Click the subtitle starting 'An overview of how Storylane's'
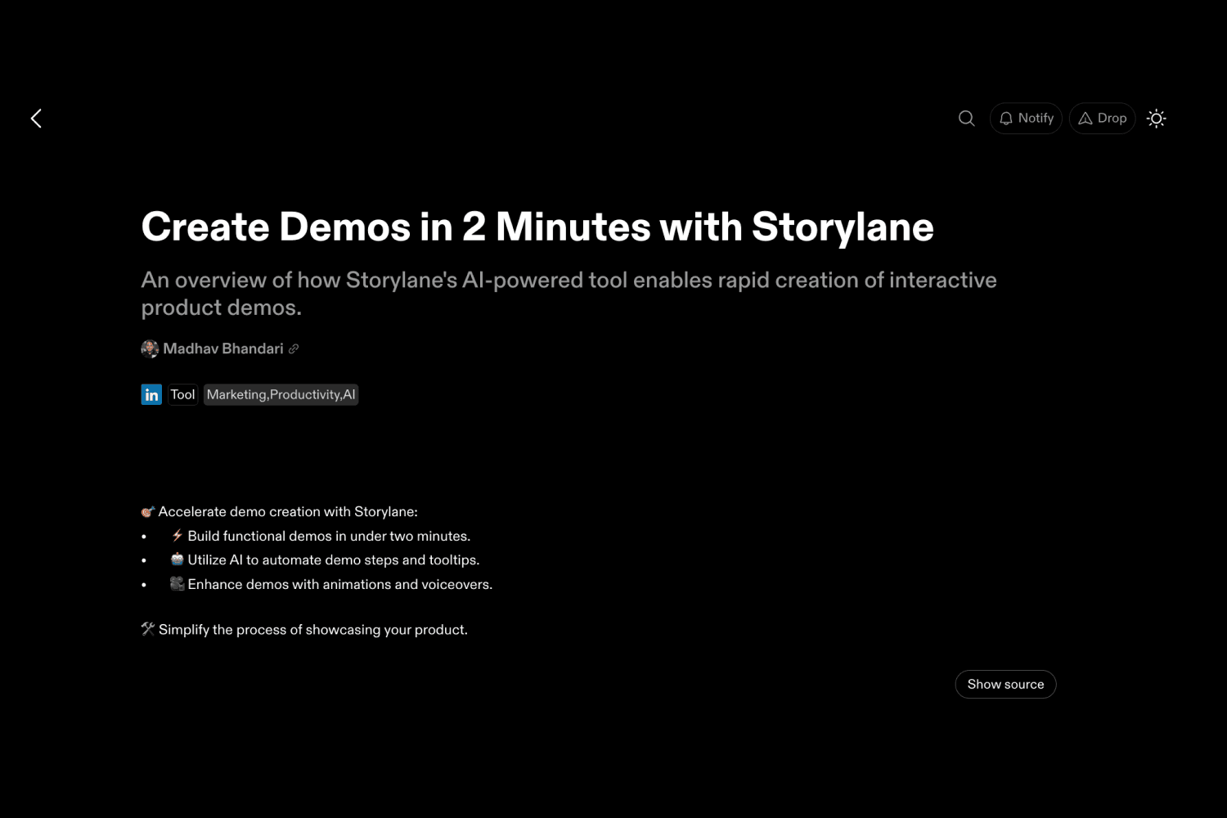 click(x=569, y=294)
